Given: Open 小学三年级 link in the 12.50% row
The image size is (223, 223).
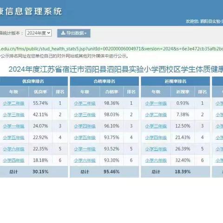Looking at the screenshot, I should point(156,126).
